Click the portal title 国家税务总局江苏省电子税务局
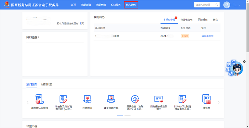This screenshot has width=249, height=128. click(35, 5)
